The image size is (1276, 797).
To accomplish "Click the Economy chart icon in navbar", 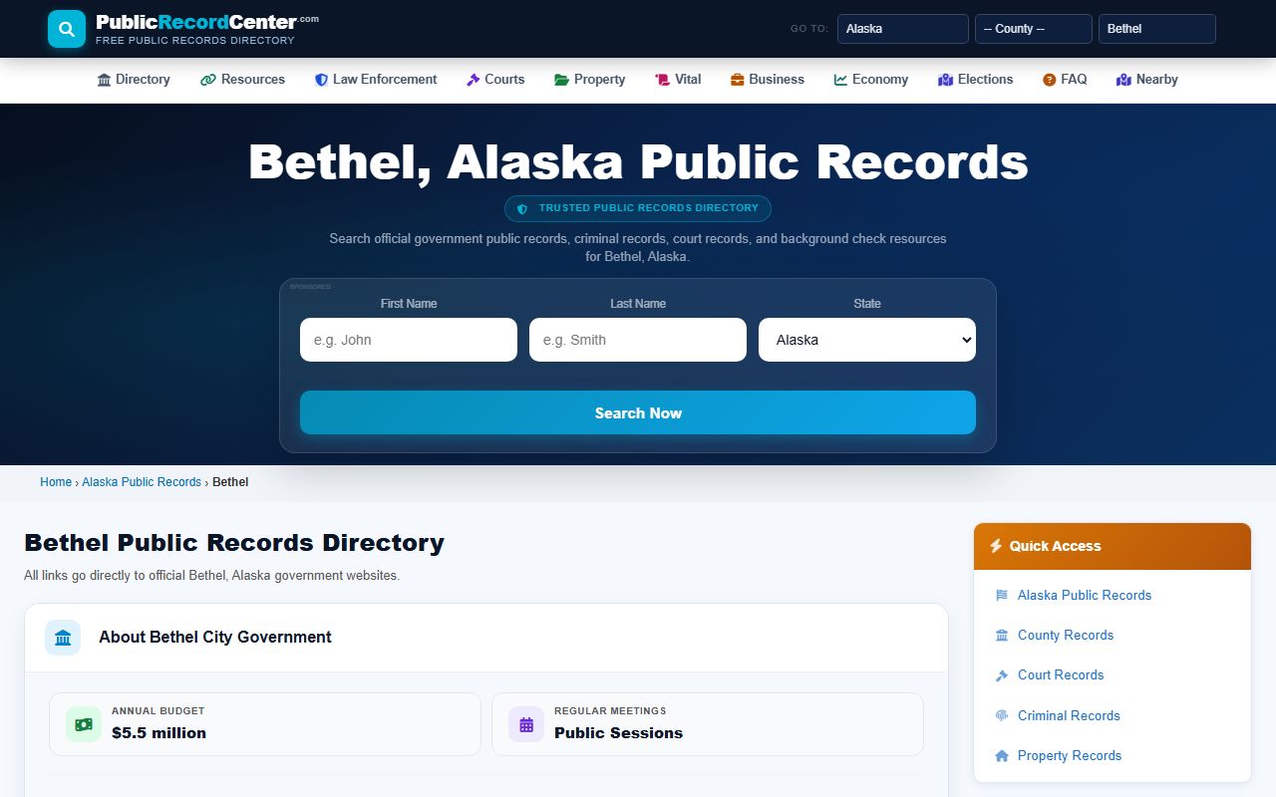I will [x=841, y=80].
